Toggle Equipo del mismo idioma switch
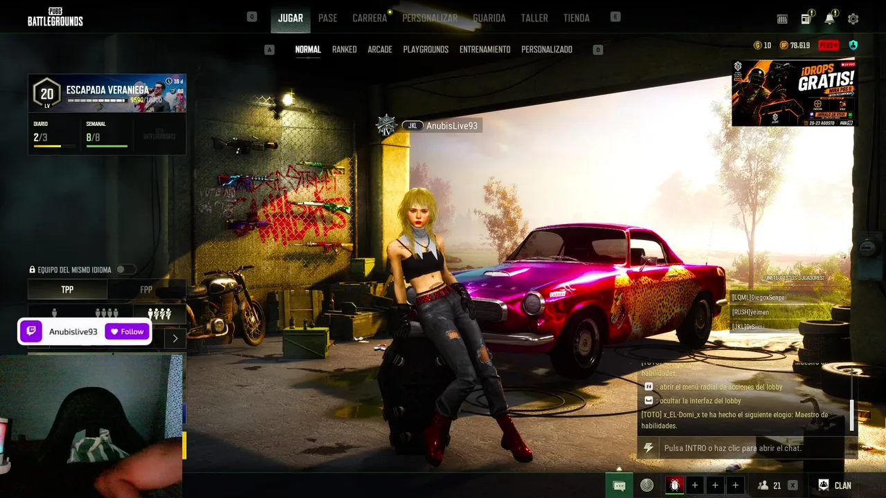The width and height of the screenshot is (886, 498). pyautogui.click(x=126, y=270)
